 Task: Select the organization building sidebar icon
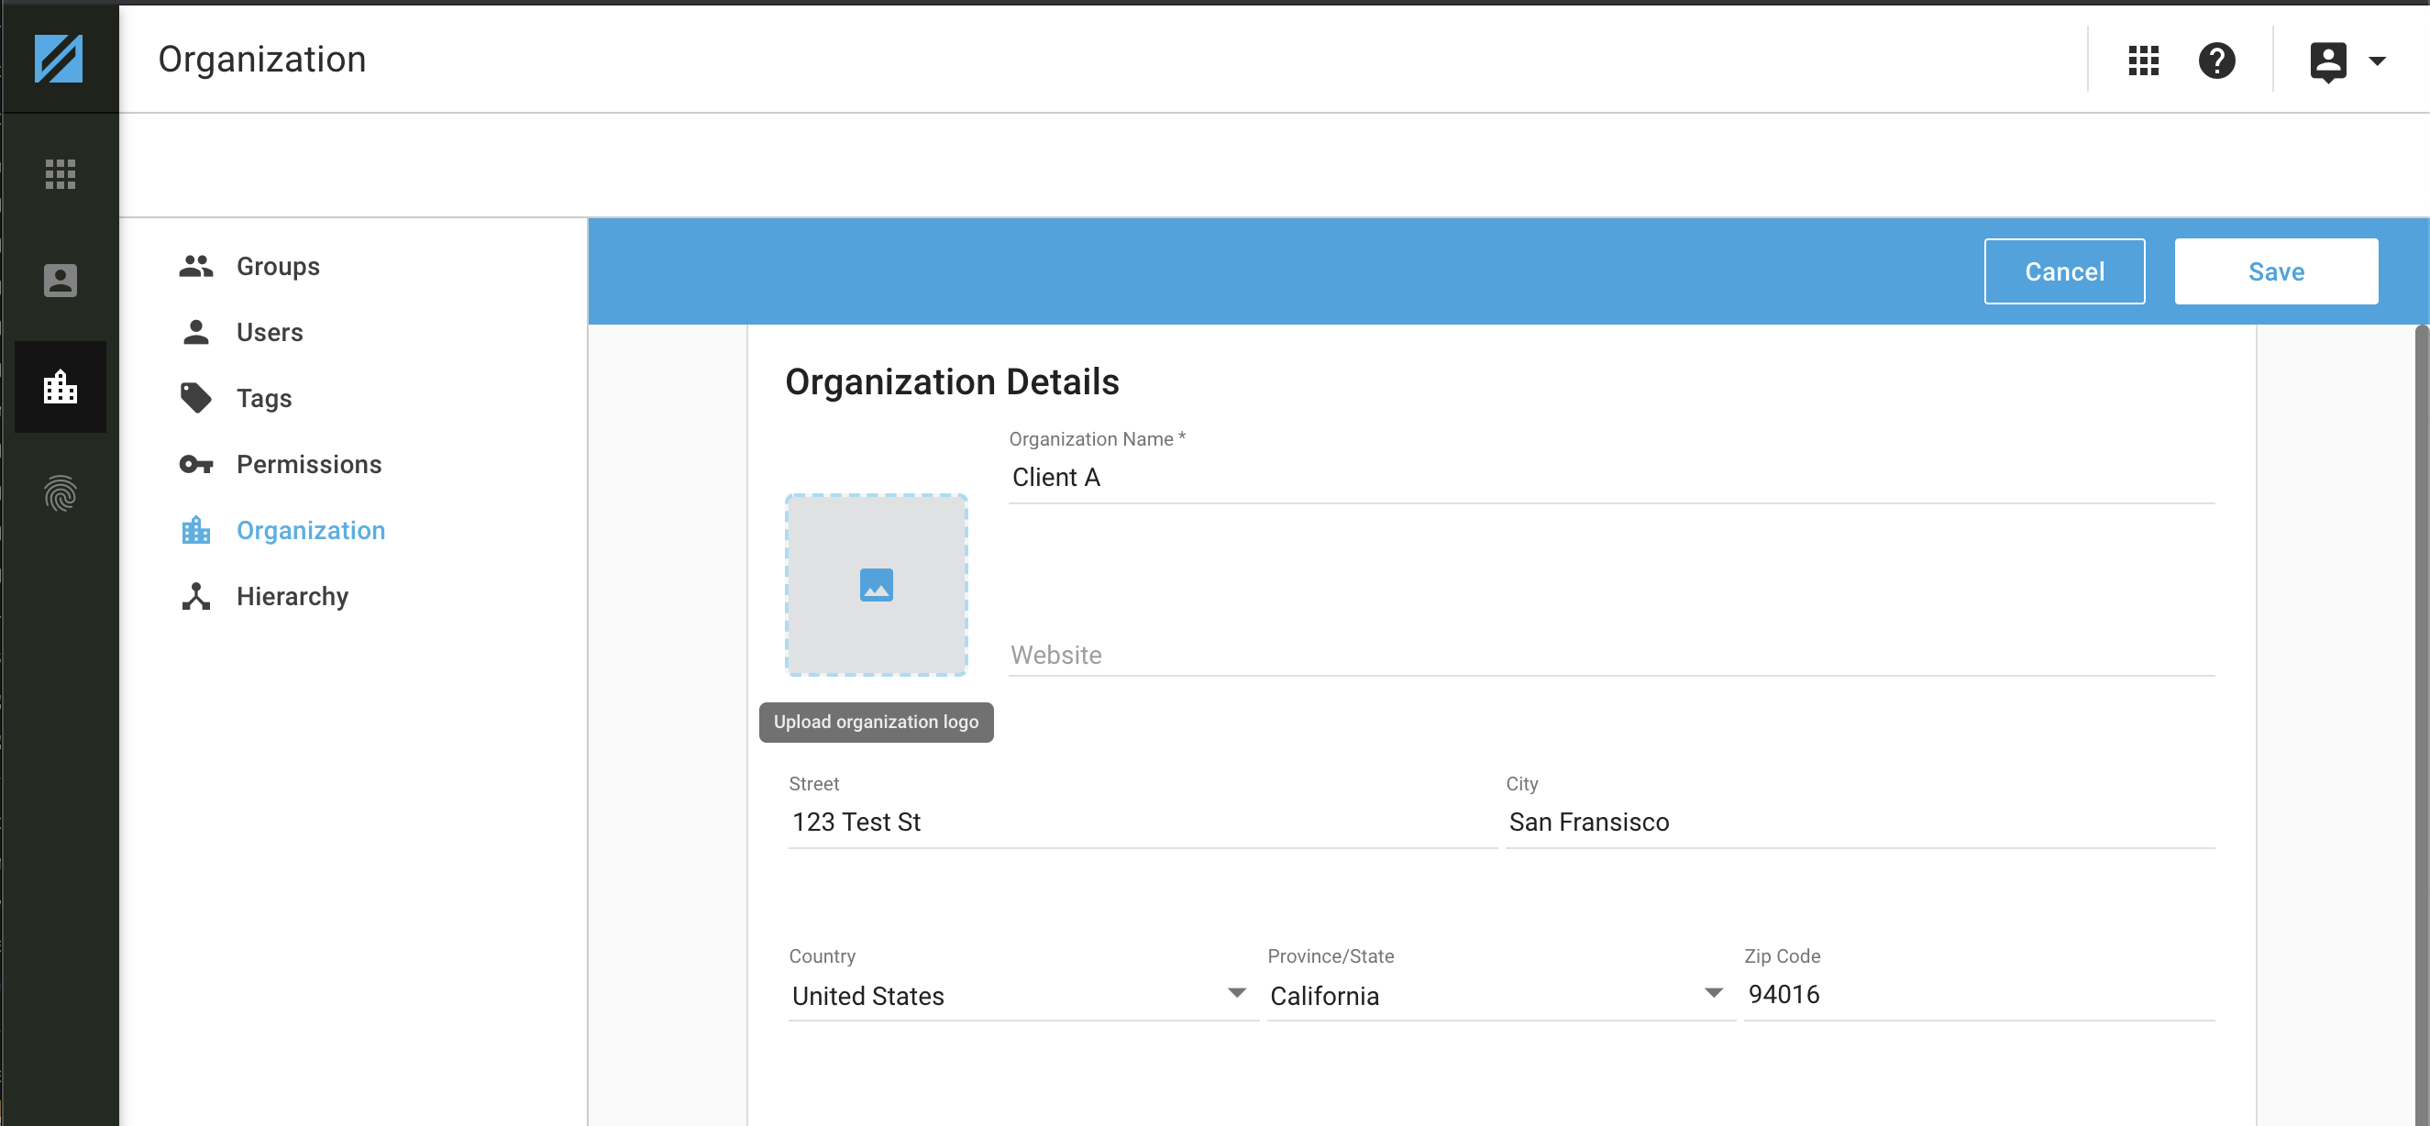(x=61, y=387)
